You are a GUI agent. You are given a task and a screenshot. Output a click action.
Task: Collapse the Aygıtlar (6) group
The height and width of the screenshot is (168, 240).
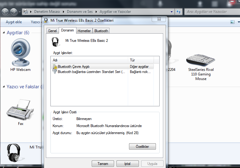(4, 33)
